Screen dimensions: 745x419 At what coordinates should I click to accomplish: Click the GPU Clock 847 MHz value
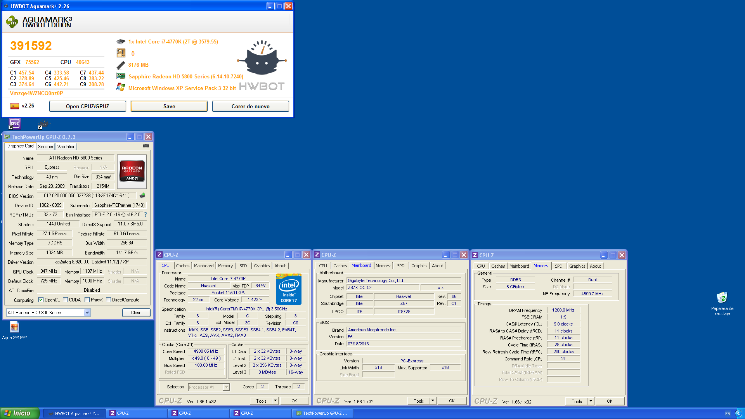coord(49,272)
